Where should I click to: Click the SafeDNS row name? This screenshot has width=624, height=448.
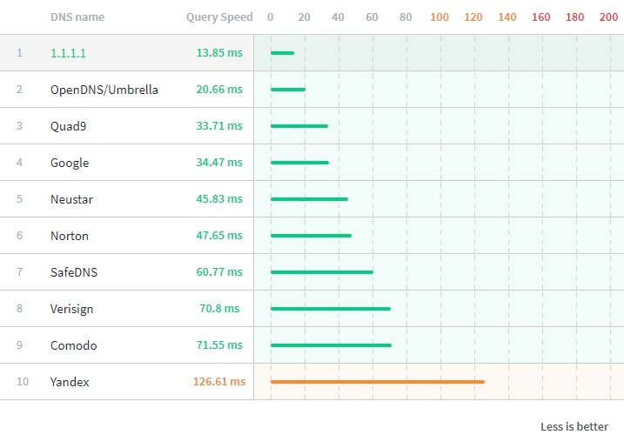tap(74, 272)
